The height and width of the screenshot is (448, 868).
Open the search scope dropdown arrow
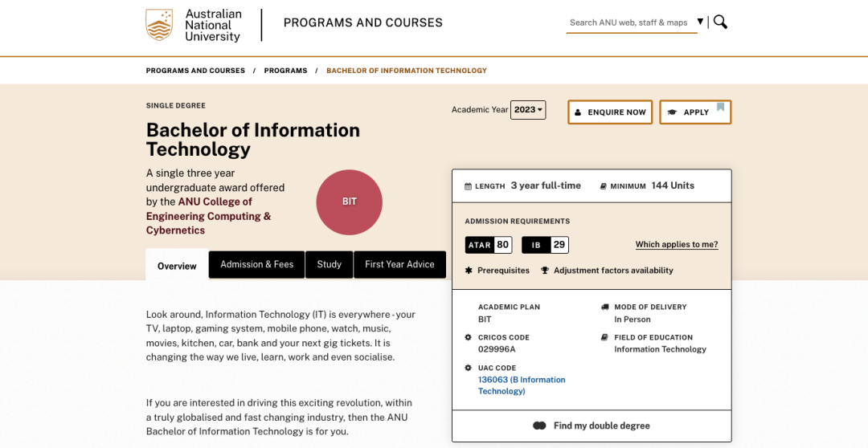700,22
